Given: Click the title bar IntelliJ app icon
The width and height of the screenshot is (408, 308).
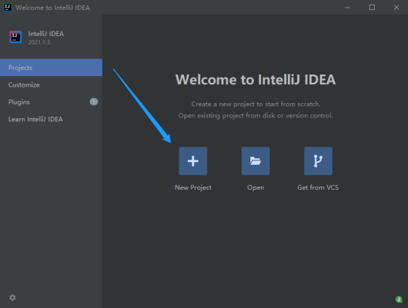Looking at the screenshot, I should click(x=8, y=8).
